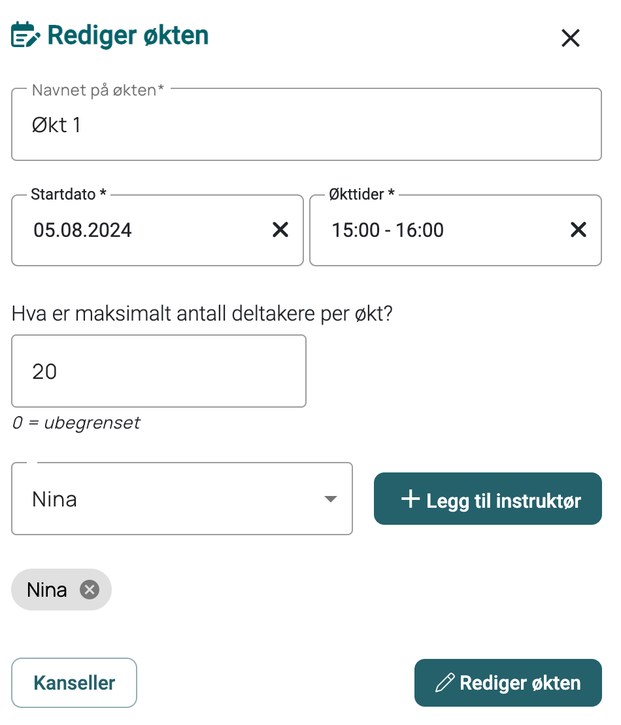Click the Rediger økten heading text

click(x=129, y=35)
